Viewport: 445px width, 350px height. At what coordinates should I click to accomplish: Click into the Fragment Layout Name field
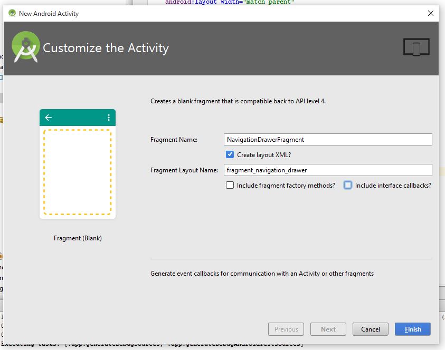(x=327, y=170)
